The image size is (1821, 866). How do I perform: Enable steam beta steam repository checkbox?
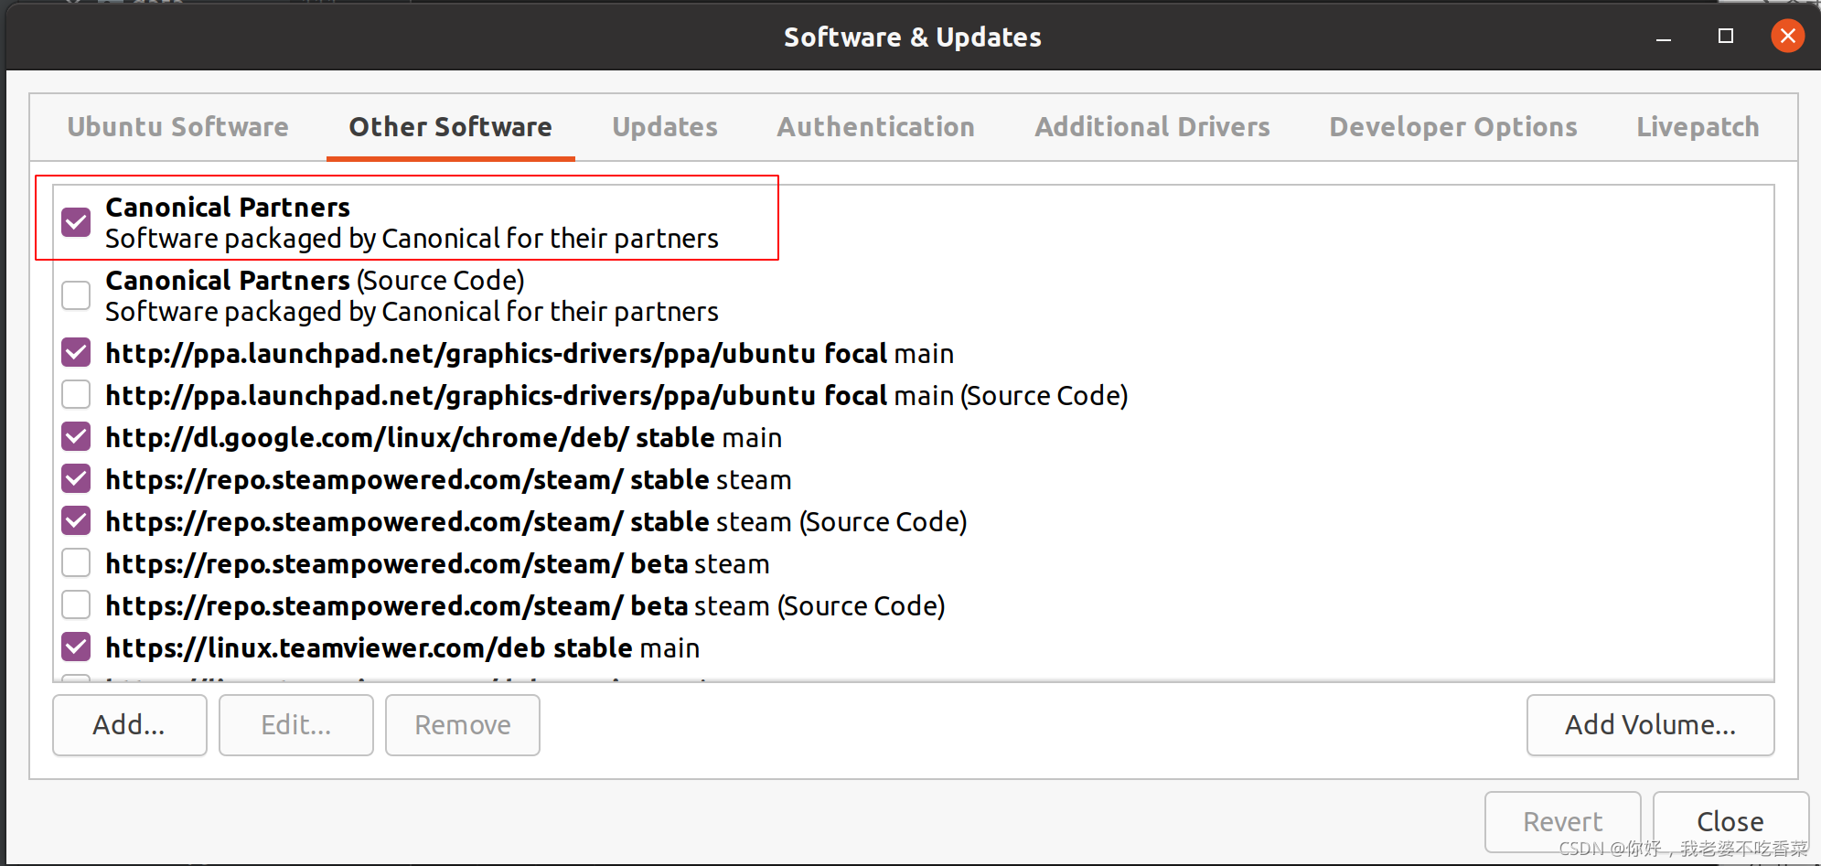76,563
